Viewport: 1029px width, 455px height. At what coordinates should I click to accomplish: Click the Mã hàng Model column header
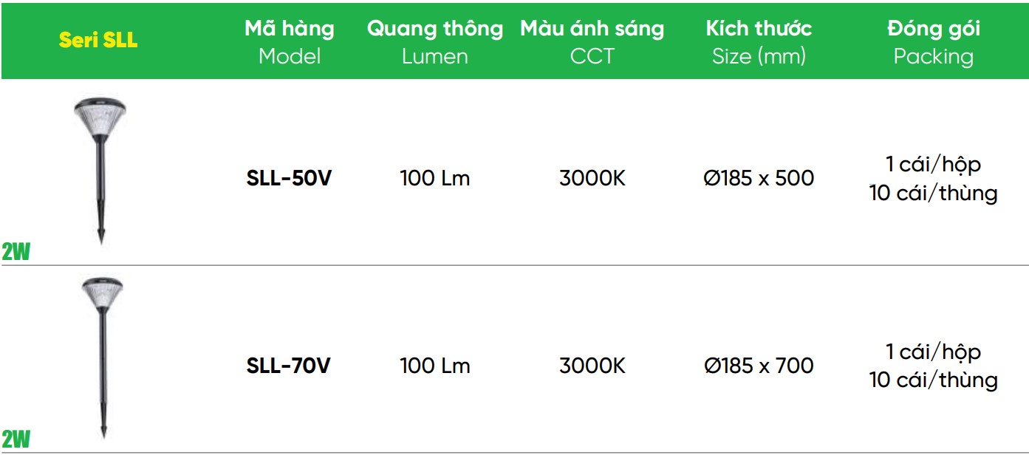[x=290, y=42]
